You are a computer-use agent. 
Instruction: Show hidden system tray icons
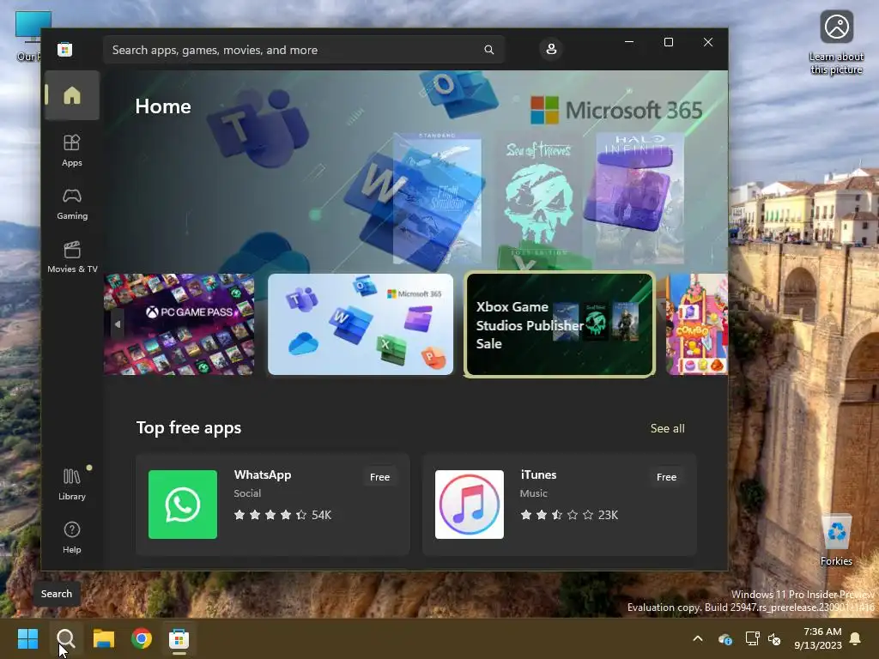(698, 638)
